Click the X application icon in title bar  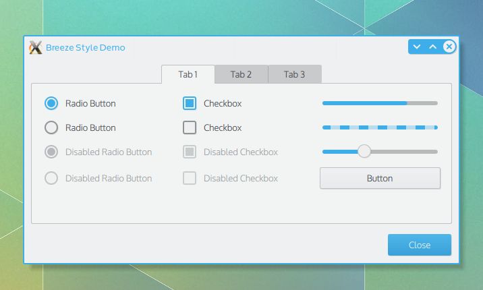[x=35, y=47]
